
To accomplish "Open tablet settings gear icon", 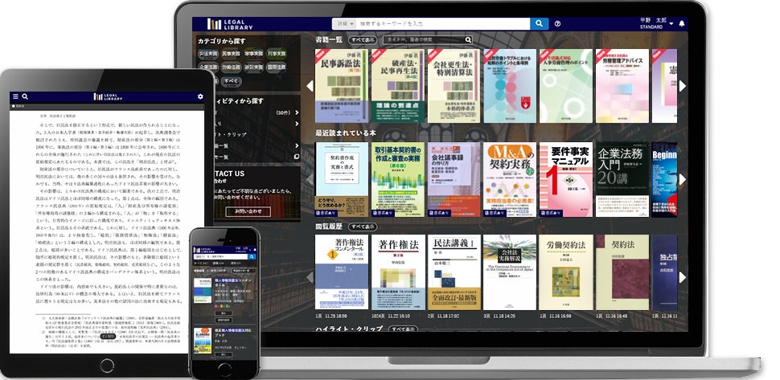I will click(200, 97).
